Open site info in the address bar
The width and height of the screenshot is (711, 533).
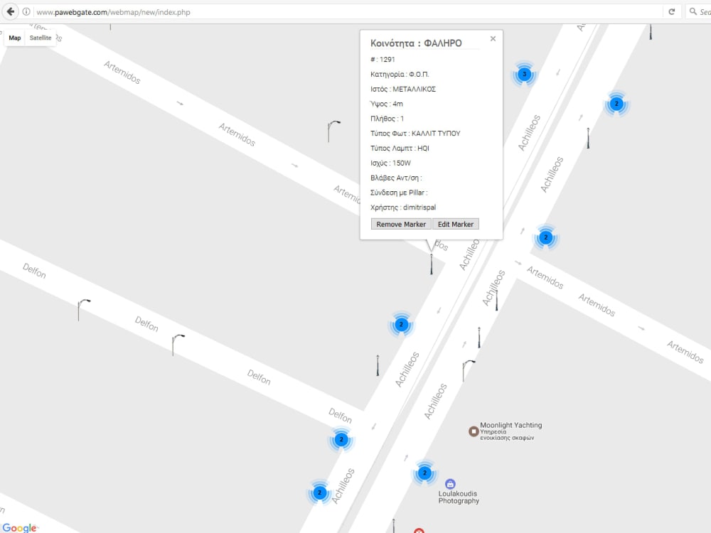tap(26, 11)
